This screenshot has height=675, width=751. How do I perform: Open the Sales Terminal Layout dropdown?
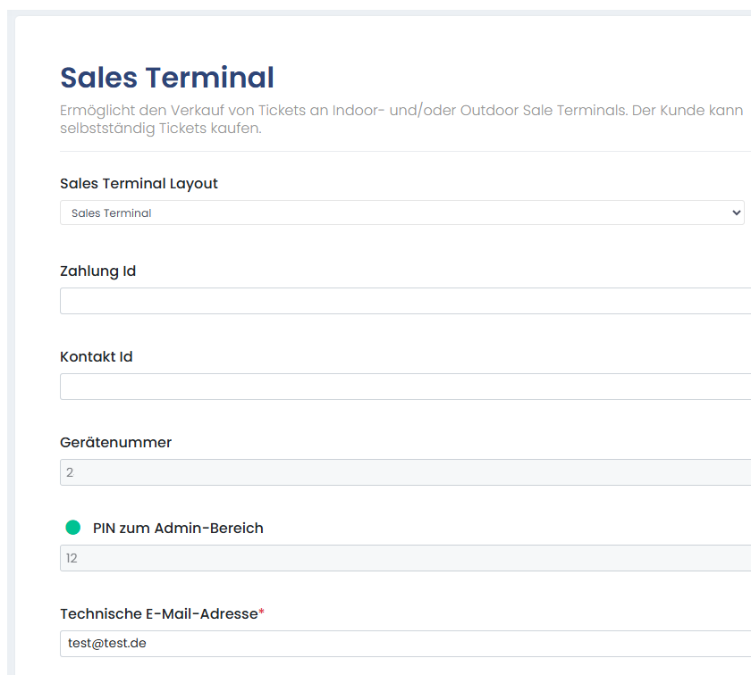click(x=401, y=212)
